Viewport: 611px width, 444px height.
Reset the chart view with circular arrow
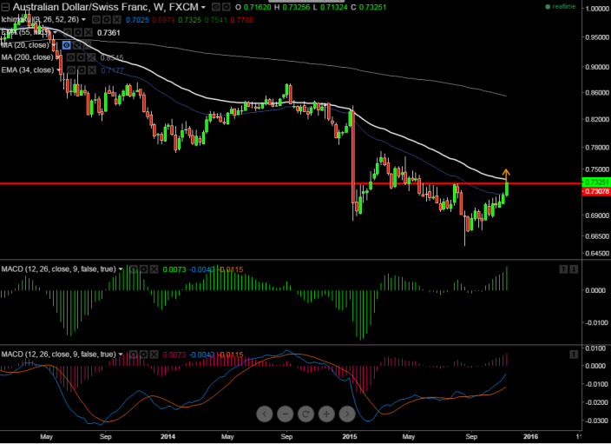(305, 414)
